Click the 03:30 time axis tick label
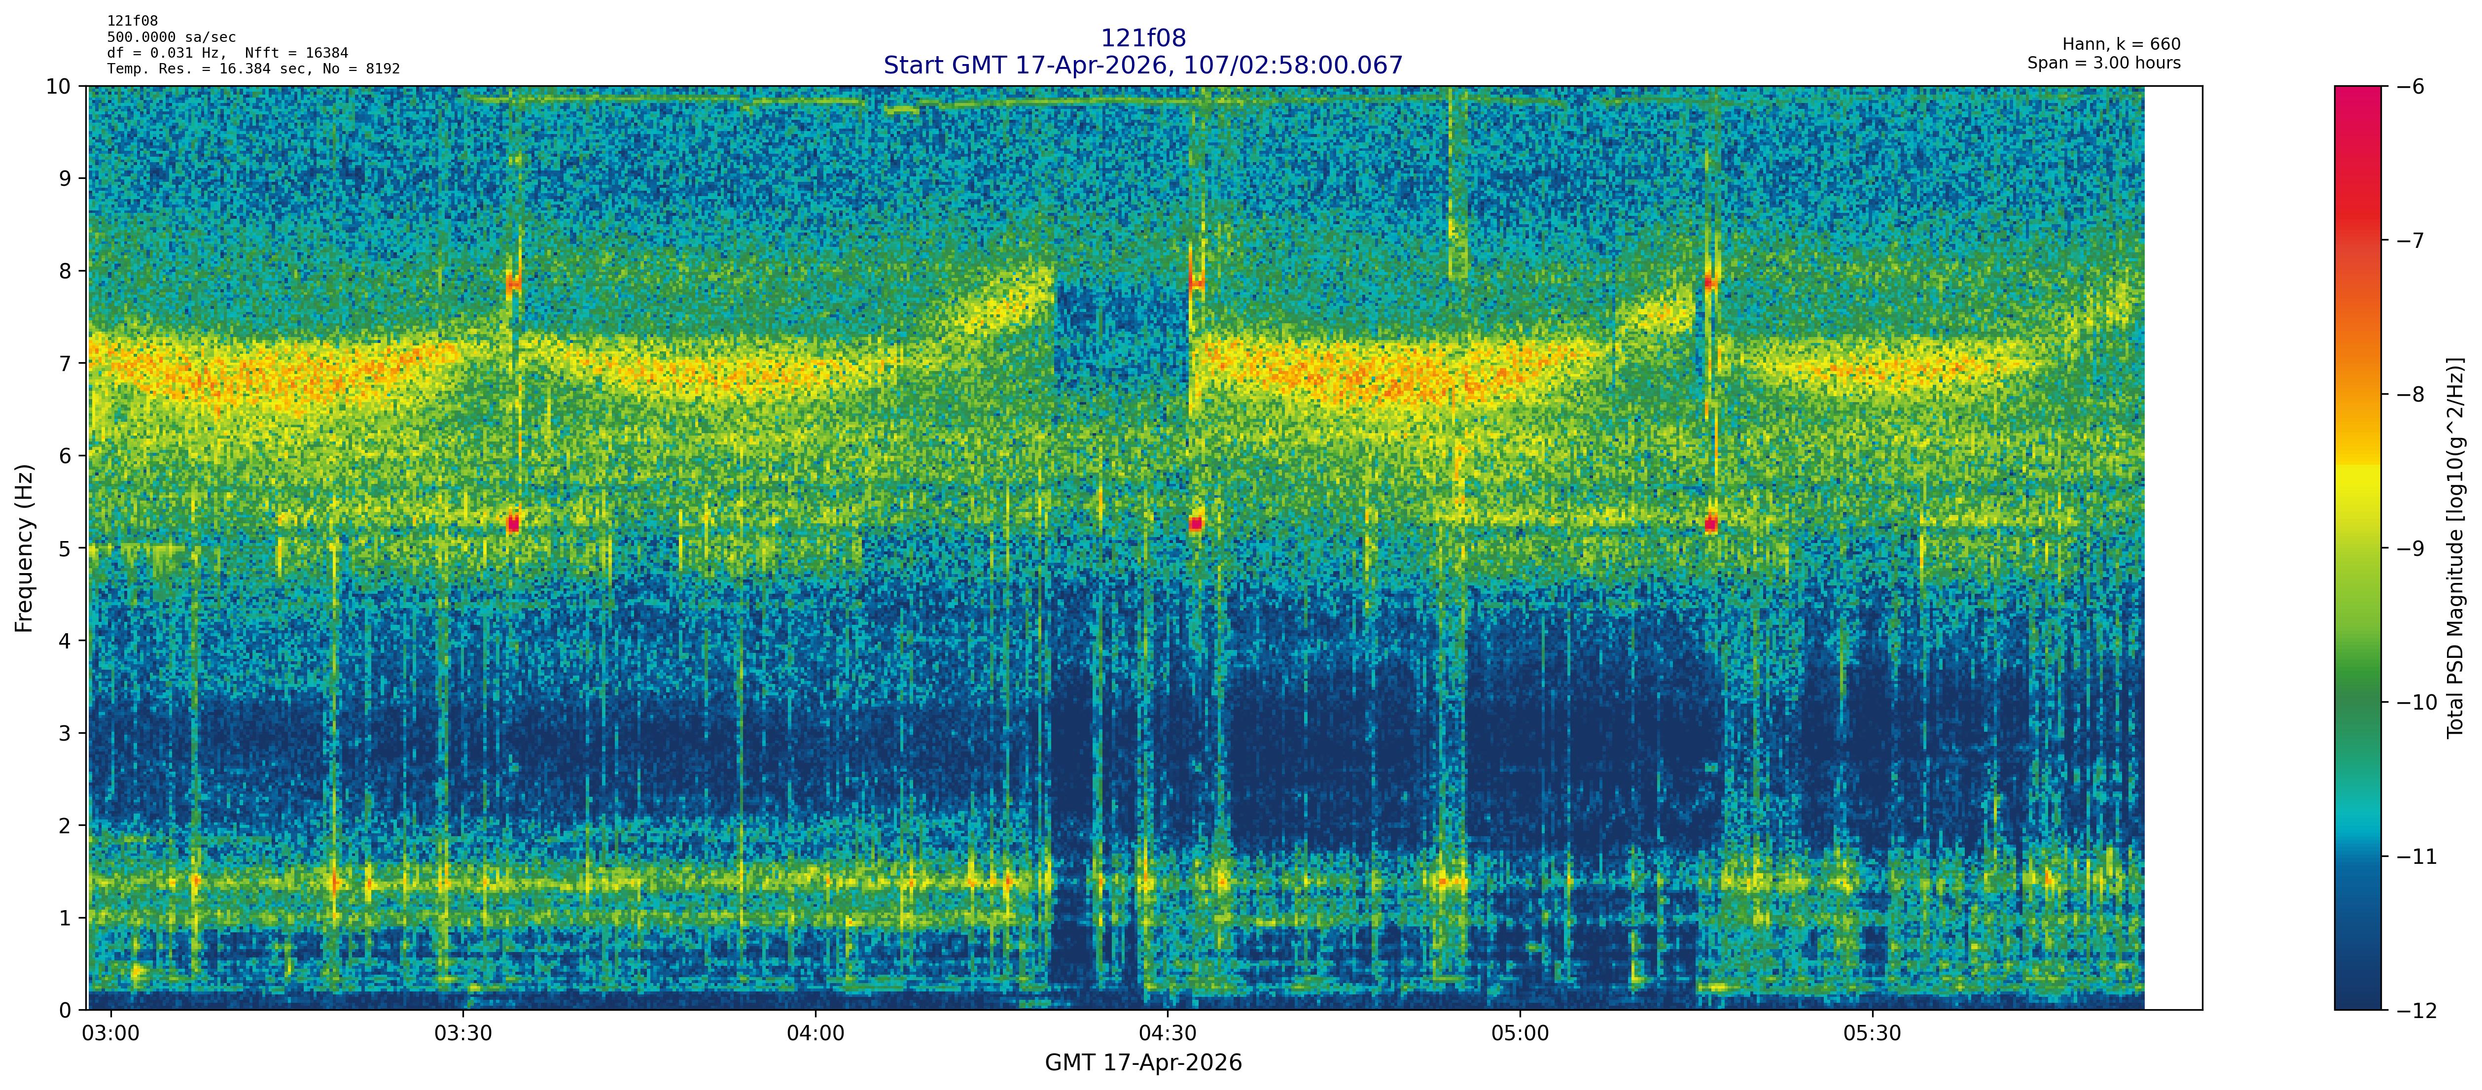Screen dimensions: 2482x1090 pyautogui.click(x=463, y=1034)
